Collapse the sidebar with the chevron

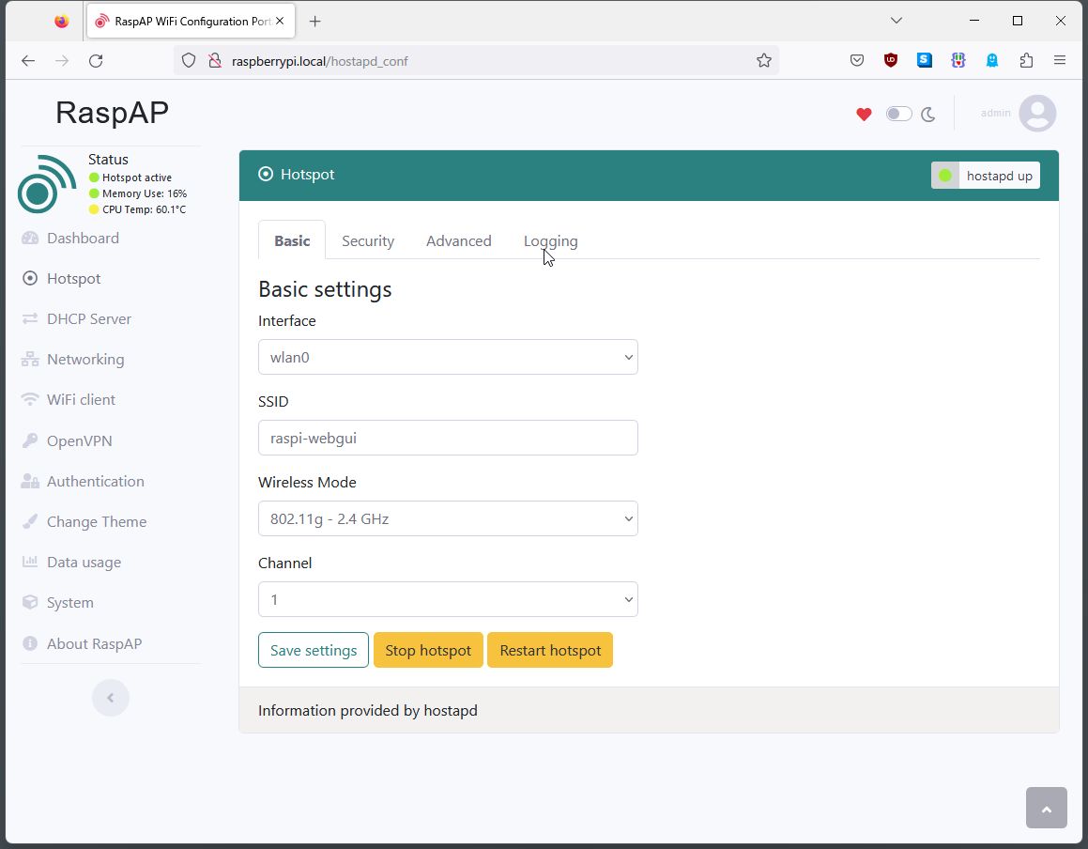click(111, 698)
